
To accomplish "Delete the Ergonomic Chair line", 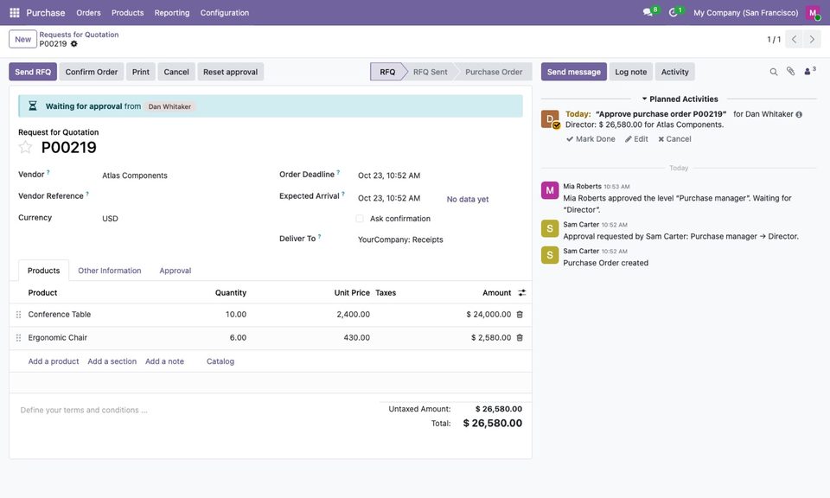I will (520, 338).
